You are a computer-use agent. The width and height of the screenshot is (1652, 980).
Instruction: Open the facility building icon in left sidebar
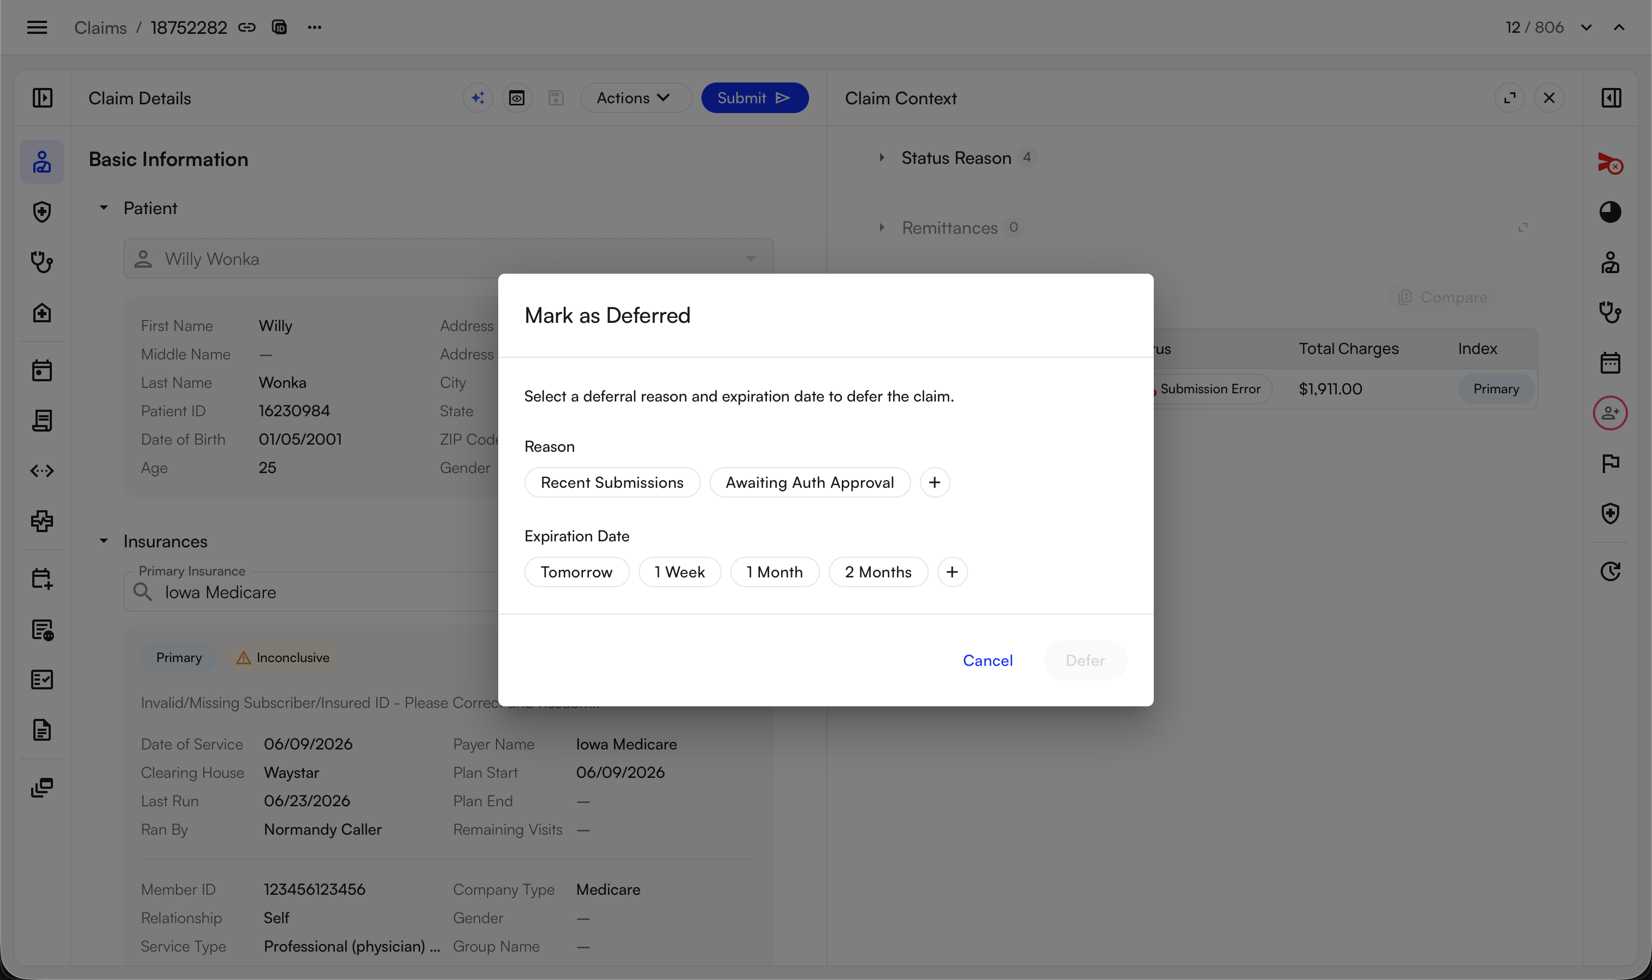coord(42,312)
